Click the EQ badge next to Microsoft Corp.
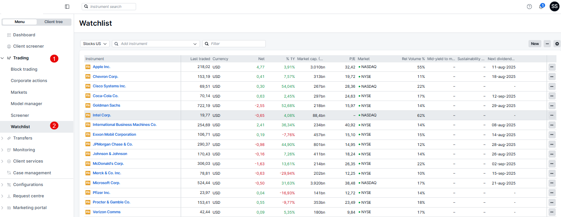Image resolution: width=561 pixels, height=217 pixels. pos(88,183)
